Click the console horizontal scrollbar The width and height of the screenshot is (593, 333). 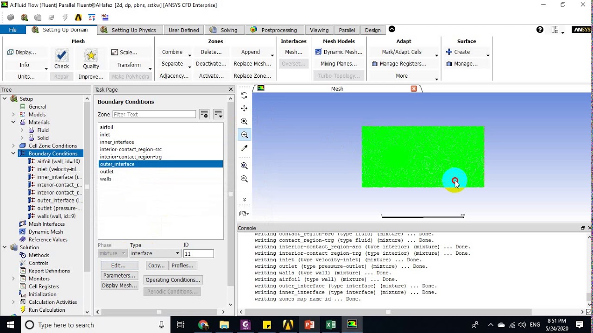click(x=388, y=312)
